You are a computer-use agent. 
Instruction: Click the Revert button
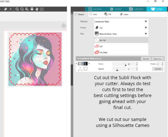(146, 59)
